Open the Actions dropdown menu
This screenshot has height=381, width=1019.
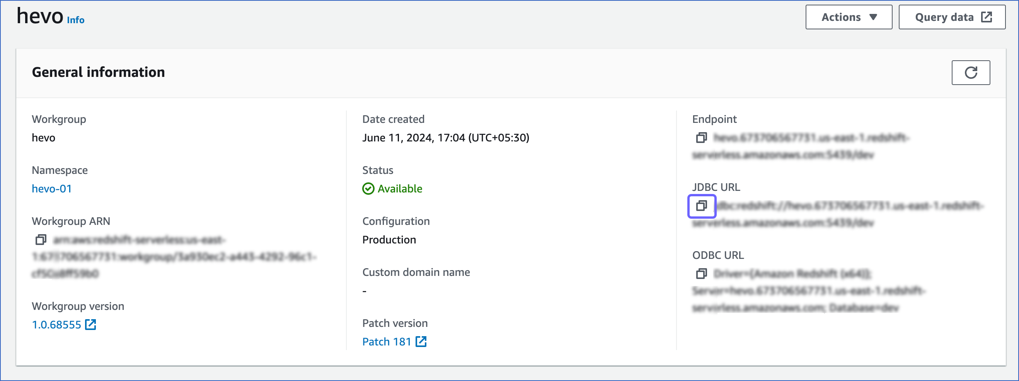click(x=849, y=17)
